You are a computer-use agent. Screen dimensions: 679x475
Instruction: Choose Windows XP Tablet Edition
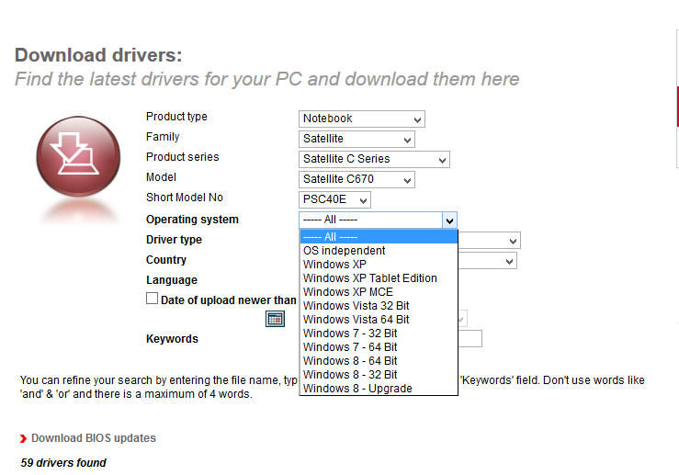click(x=370, y=278)
